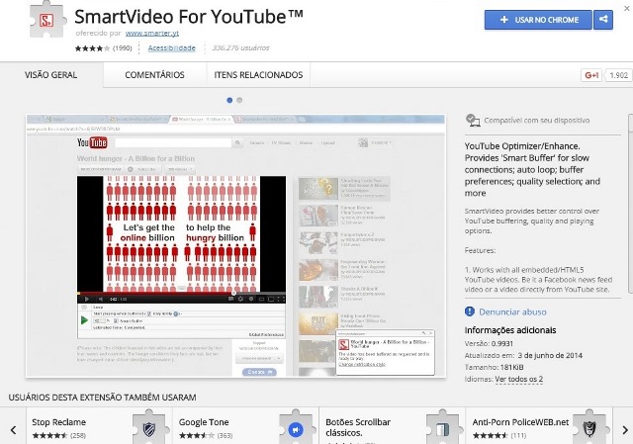
Task: Open the Stop Reclame extension title
Action: pos(59,422)
